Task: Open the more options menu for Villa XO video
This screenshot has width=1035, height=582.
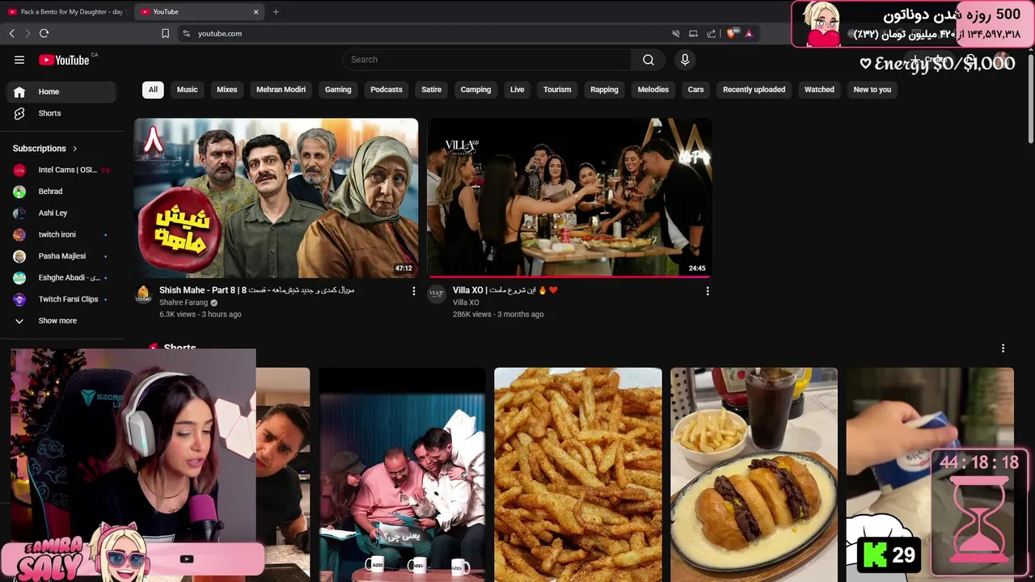Action: (x=708, y=291)
